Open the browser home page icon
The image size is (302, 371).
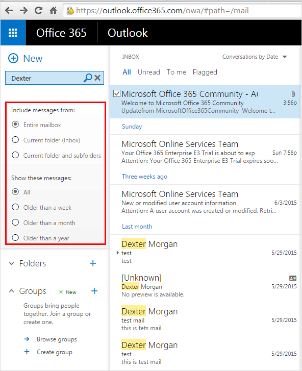click(53, 10)
